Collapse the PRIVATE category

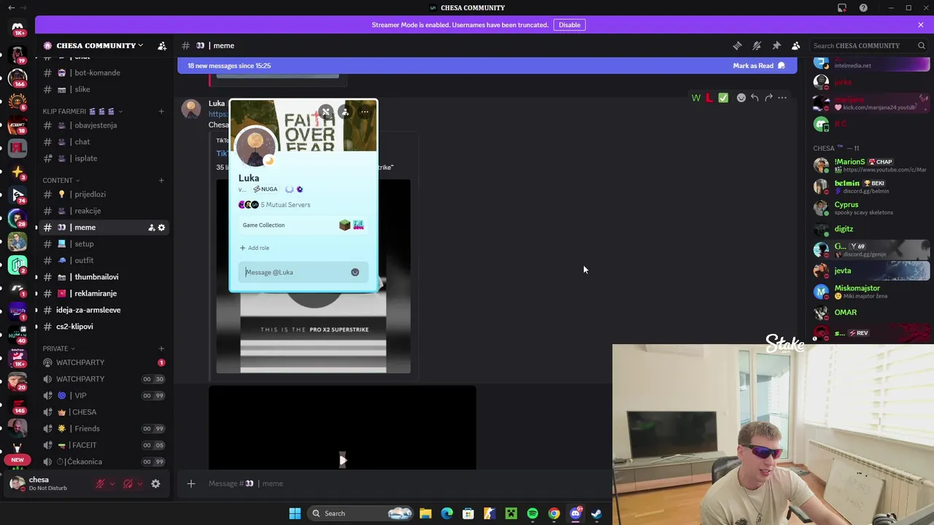pos(58,349)
